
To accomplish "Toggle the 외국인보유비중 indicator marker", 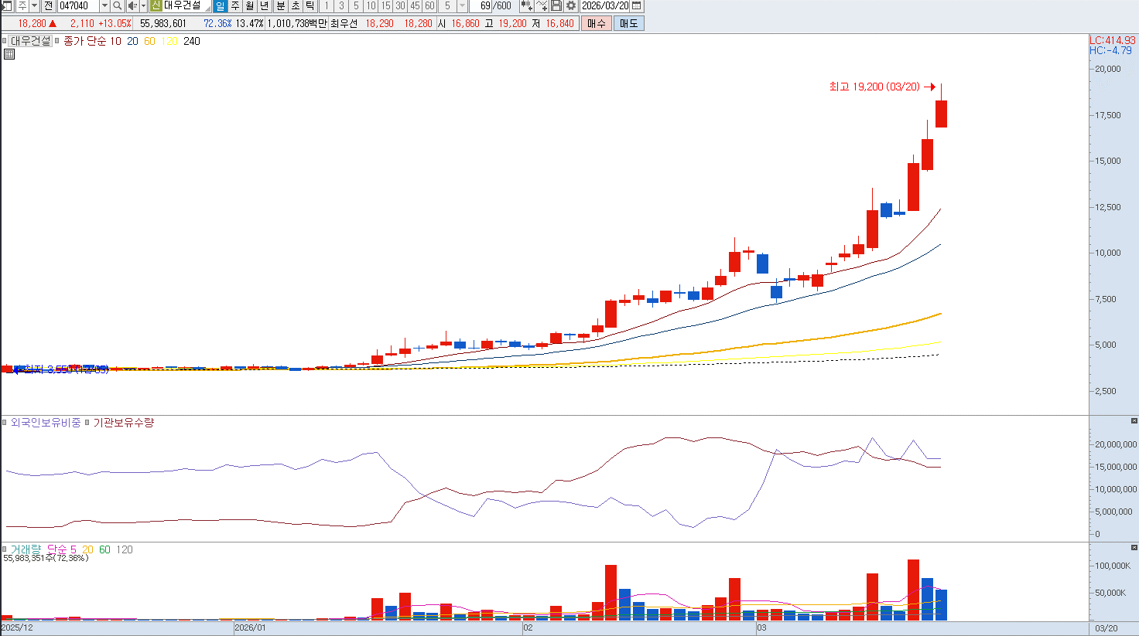I will click(5, 423).
